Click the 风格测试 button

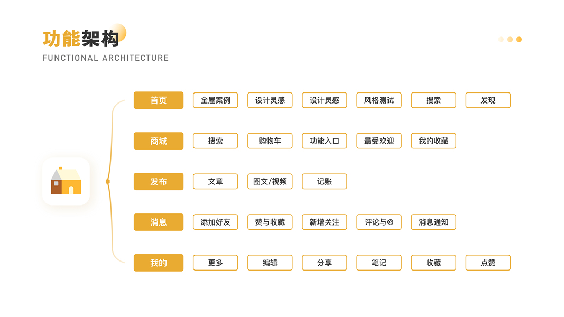coord(379,100)
